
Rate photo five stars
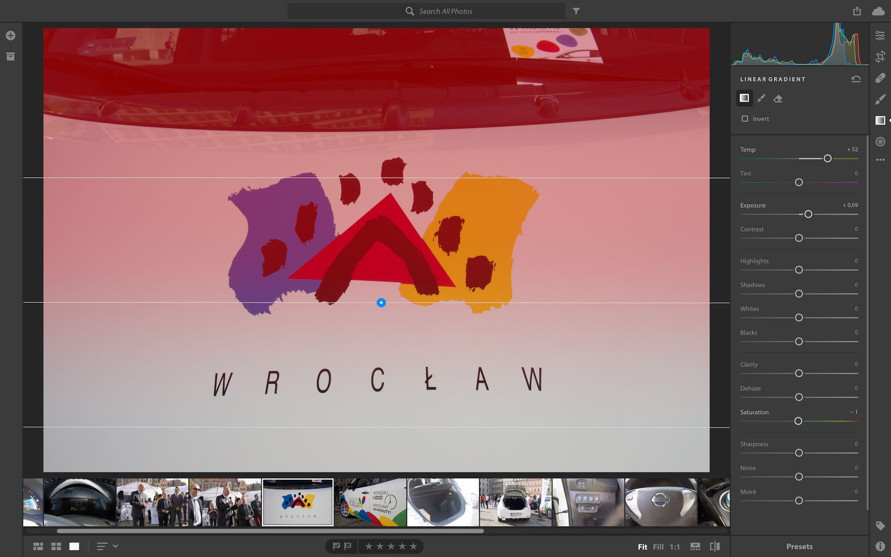413,546
